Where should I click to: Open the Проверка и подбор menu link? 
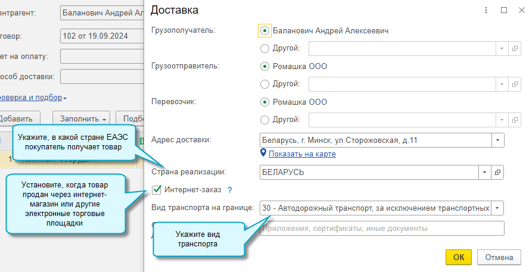[33, 98]
